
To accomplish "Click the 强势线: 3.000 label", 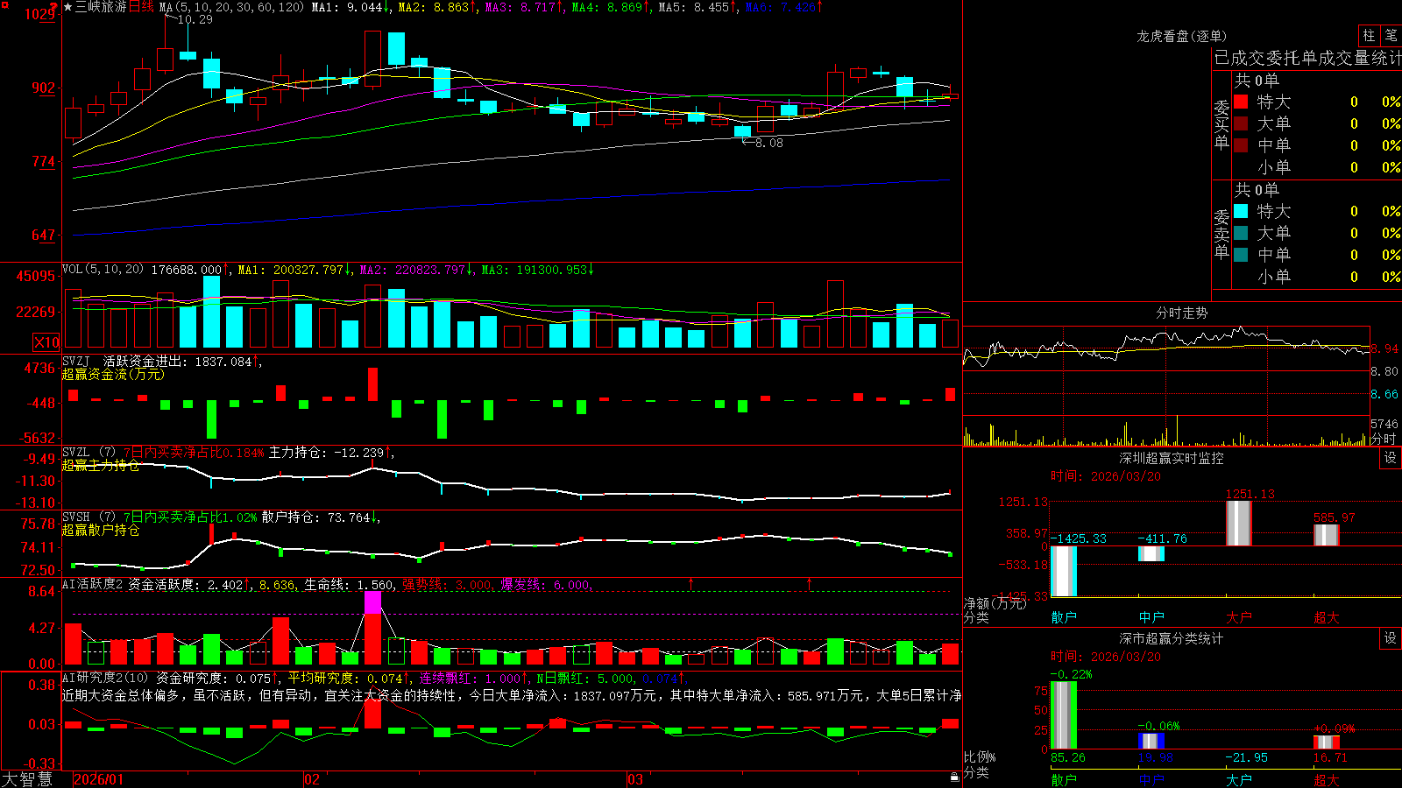I will tap(447, 584).
